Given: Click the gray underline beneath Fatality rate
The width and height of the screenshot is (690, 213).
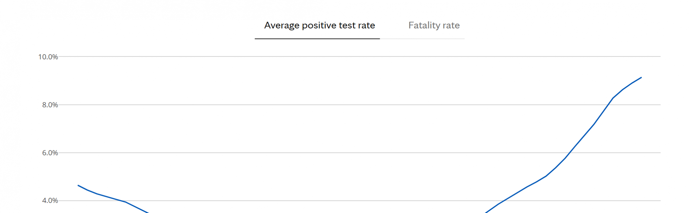Looking at the screenshot, I should click(422, 39).
